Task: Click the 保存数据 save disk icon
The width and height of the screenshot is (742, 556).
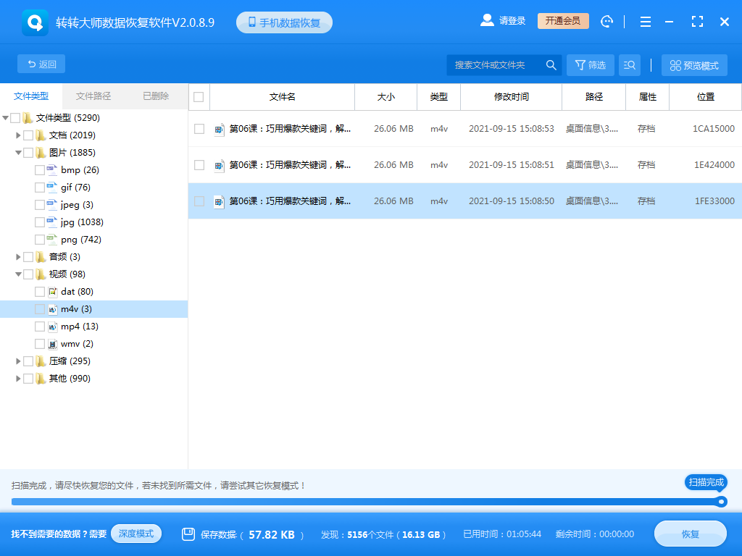Action: tap(188, 534)
